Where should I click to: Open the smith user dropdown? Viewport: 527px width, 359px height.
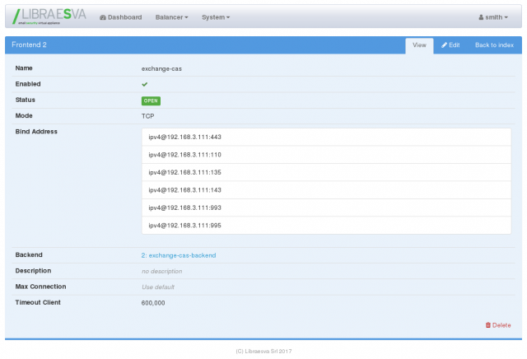pyautogui.click(x=494, y=17)
